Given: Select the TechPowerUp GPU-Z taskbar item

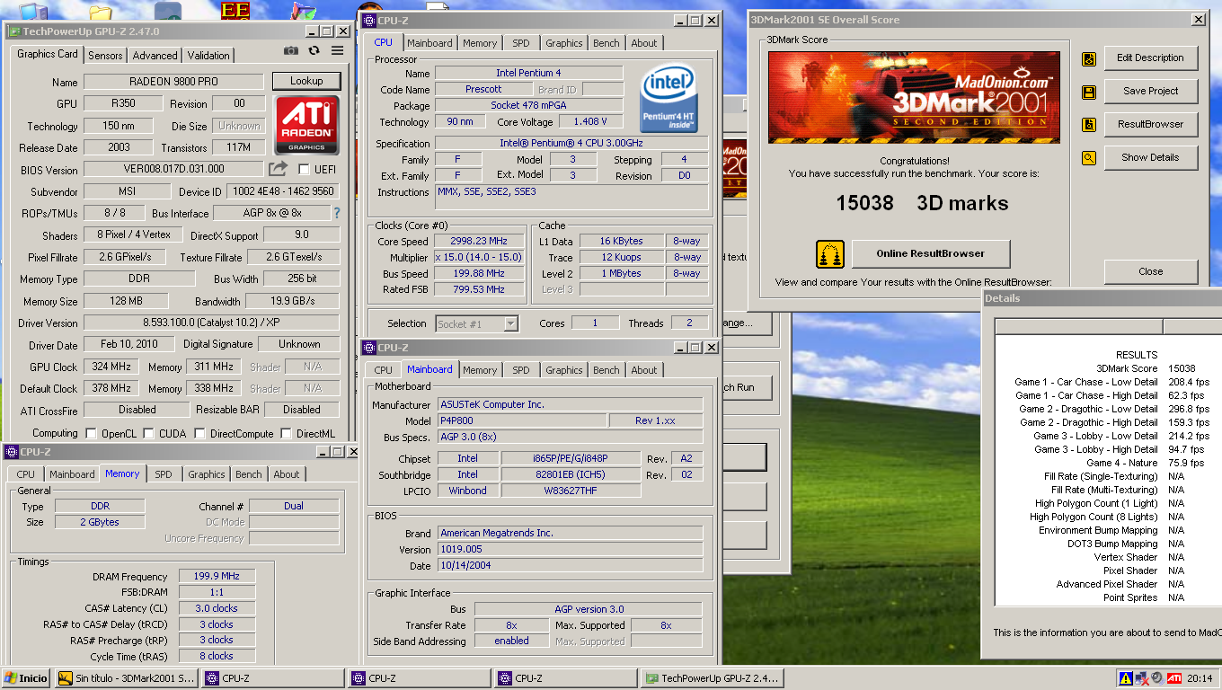Looking at the screenshot, I should pyautogui.click(x=714, y=678).
